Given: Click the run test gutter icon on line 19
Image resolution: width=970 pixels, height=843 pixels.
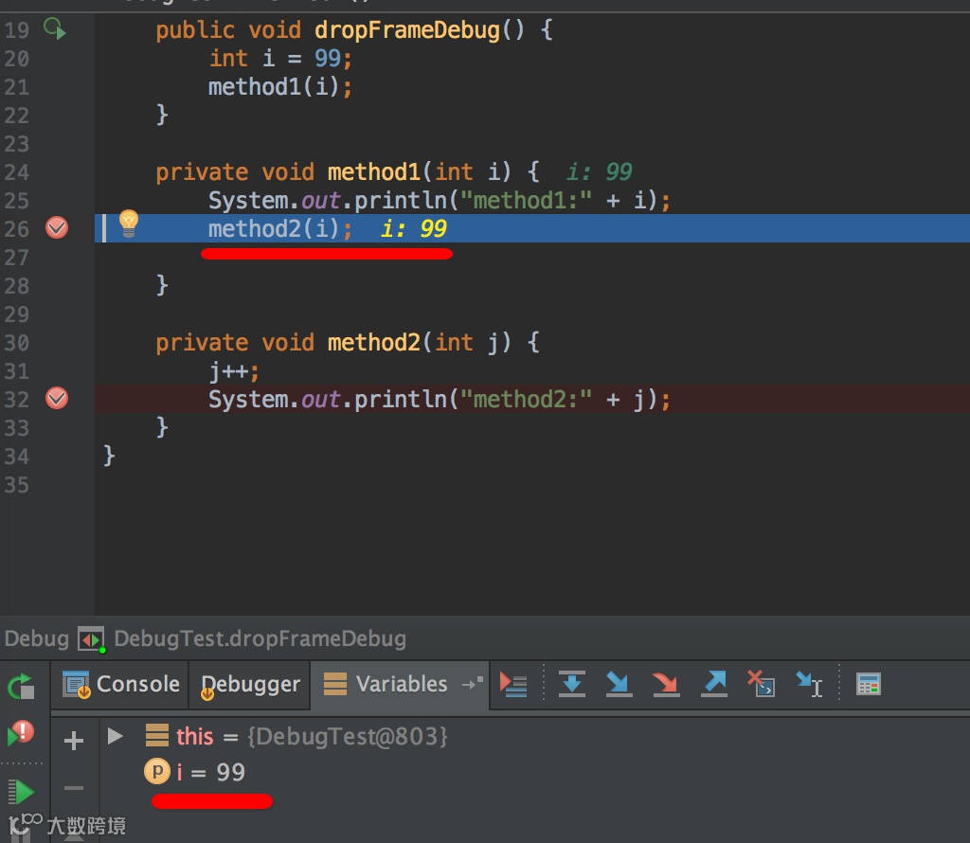Looking at the screenshot, I should point(54,28).
